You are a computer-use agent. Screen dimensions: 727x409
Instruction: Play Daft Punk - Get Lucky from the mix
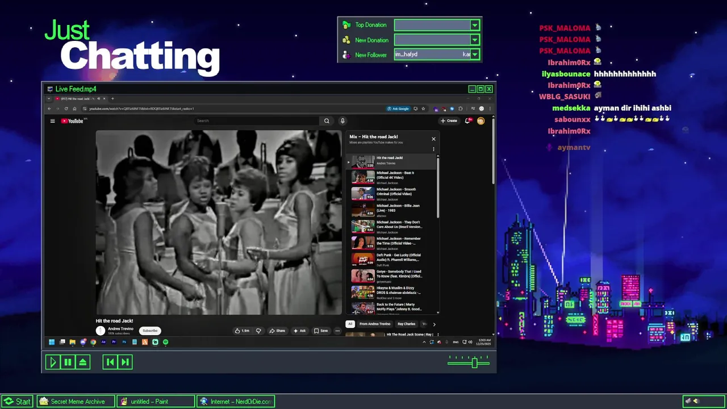393,260
